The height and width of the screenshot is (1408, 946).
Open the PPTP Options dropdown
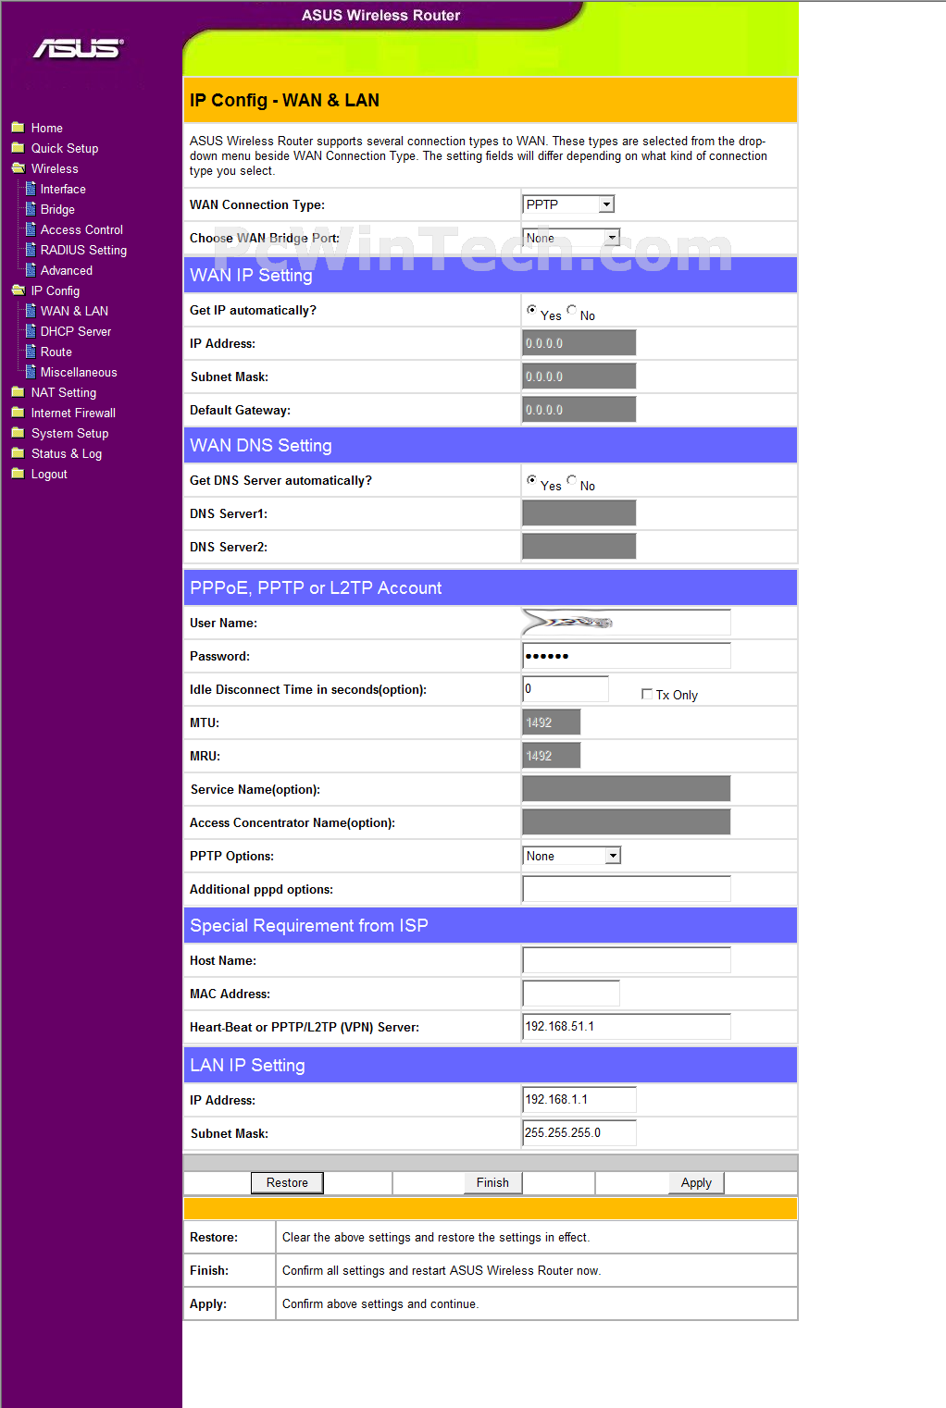tap(571, 856)
